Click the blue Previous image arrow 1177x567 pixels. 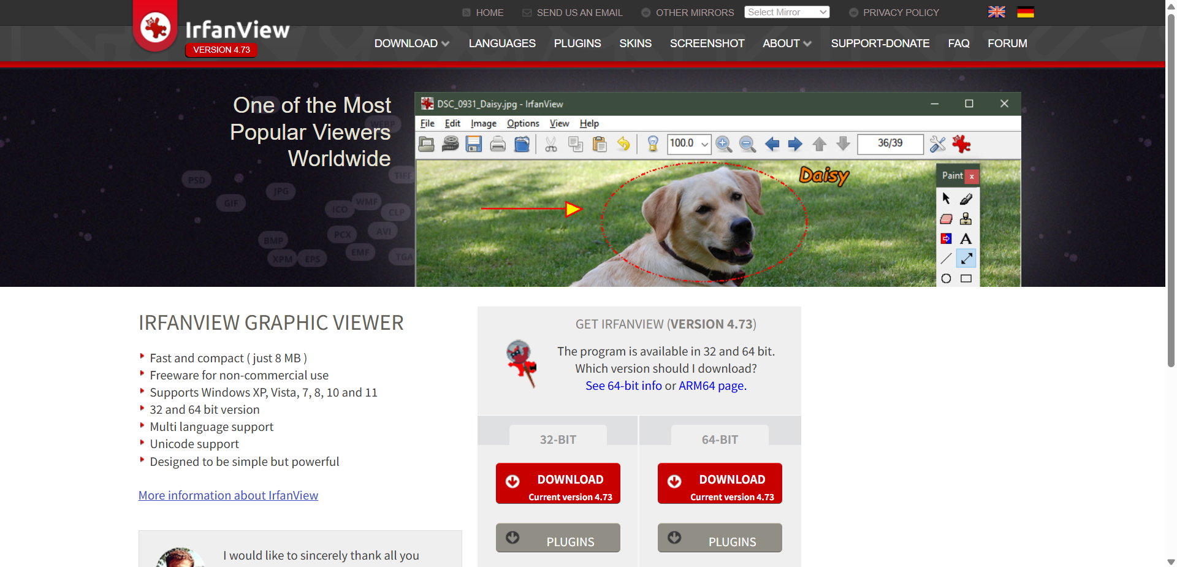772,144
